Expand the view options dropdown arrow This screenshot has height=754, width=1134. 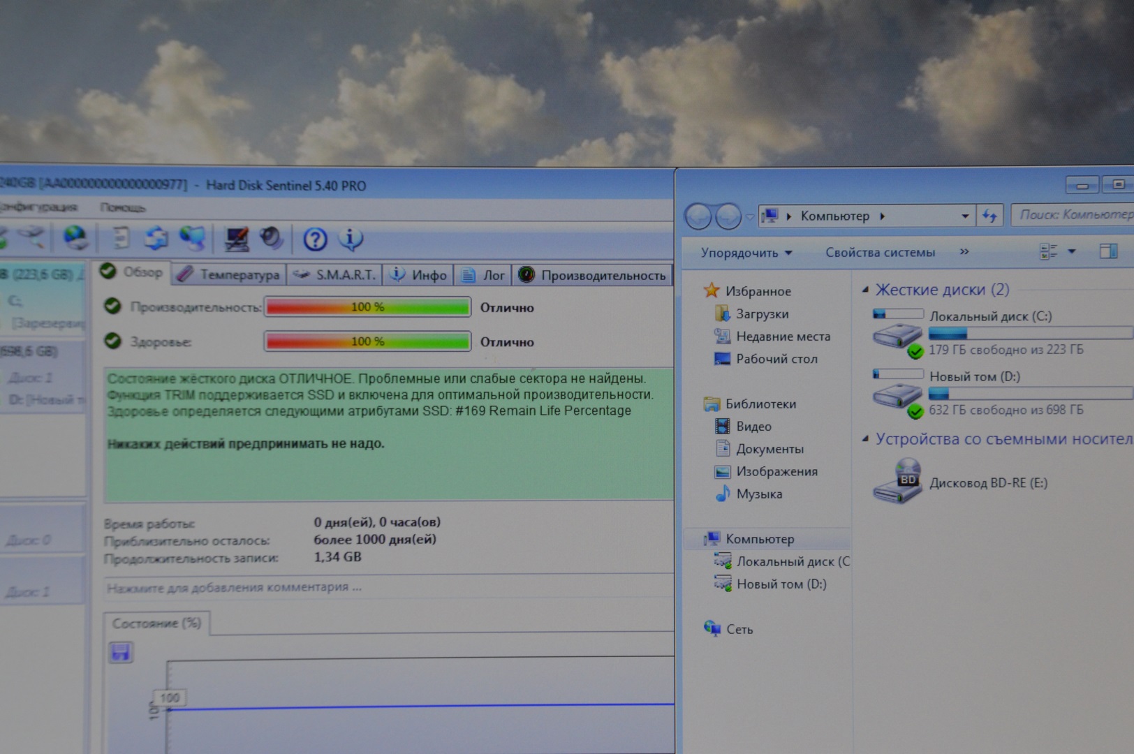point(1072,251)
